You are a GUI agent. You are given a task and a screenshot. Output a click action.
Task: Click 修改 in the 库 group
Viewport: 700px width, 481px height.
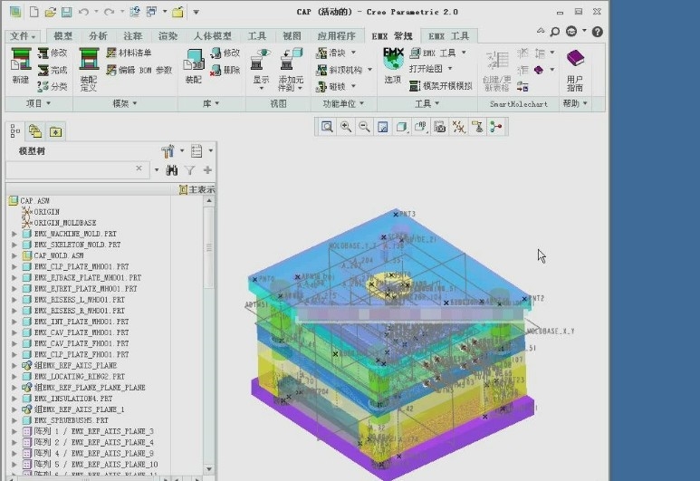[225, 53]
